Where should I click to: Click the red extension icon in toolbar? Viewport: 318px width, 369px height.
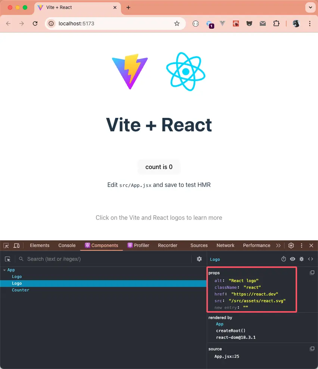click(x=236, y=24)
